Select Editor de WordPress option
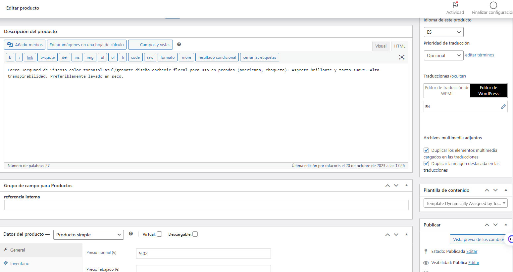 click(488, 90)
